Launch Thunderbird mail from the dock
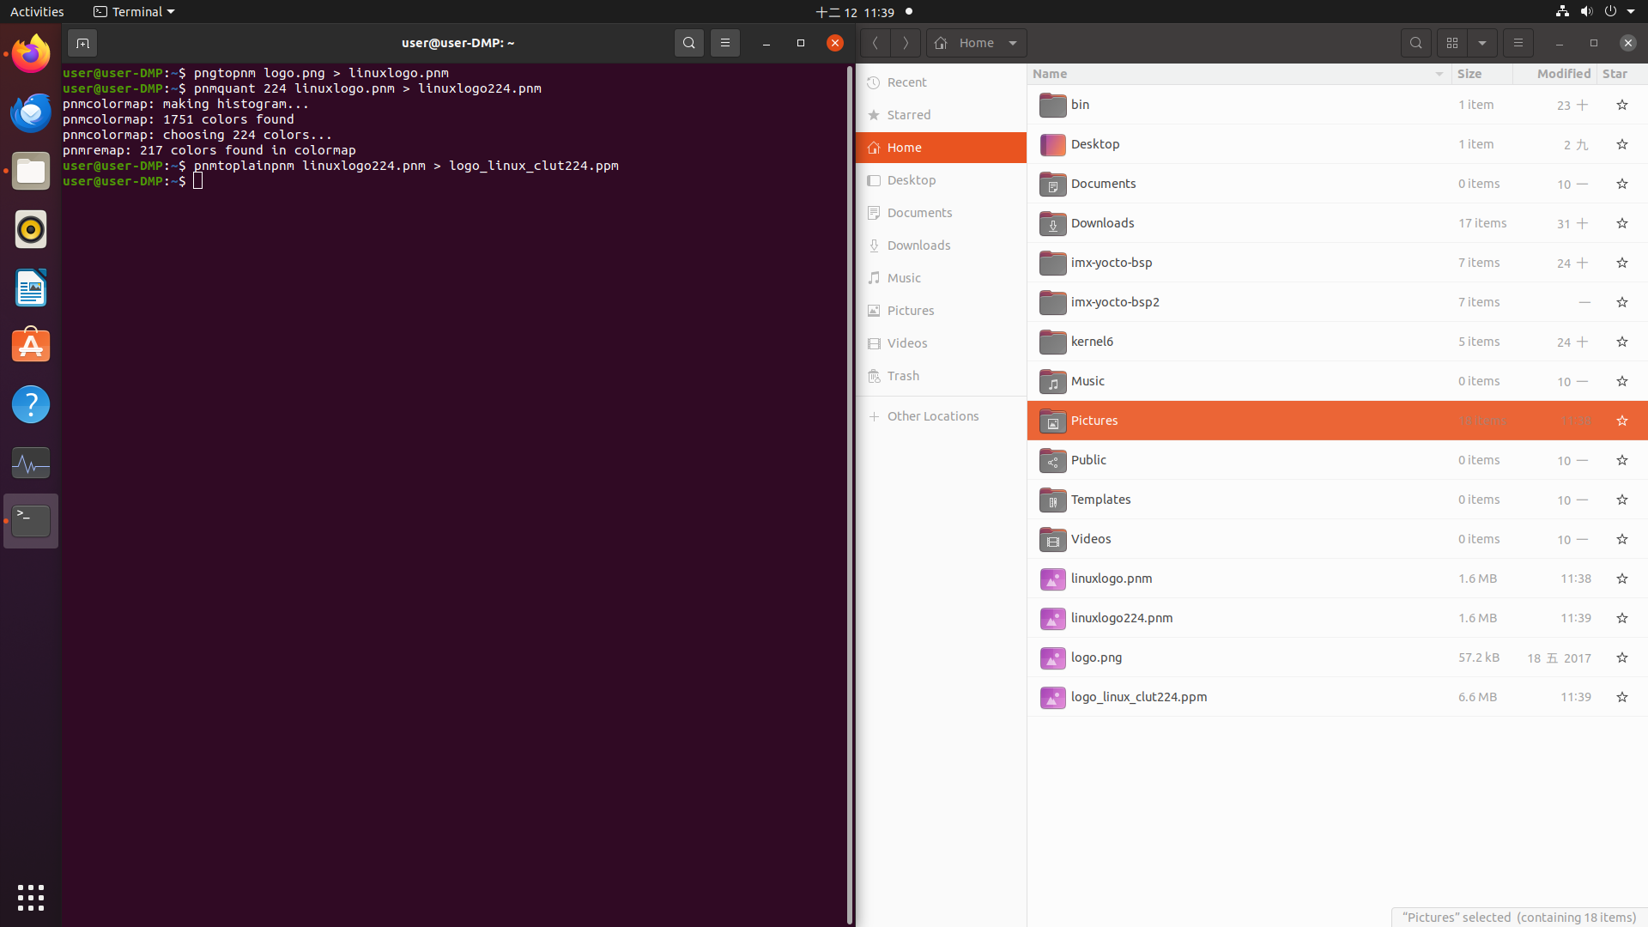1648x927 pixels. click(x=31, y=112)
